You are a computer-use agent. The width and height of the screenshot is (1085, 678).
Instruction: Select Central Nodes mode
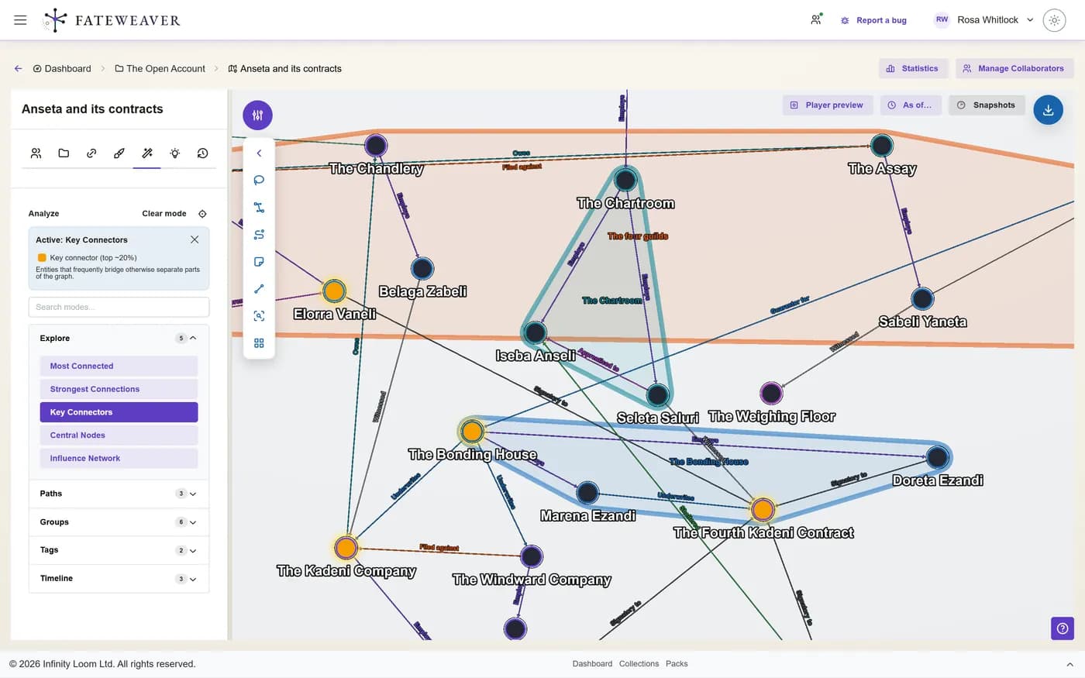(x=119, y=435)
